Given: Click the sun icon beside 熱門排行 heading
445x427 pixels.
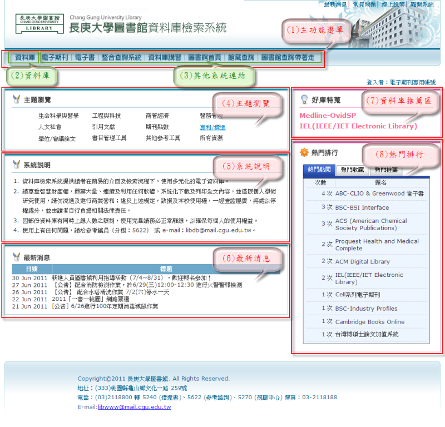Looking at the screenshot, I should coord(304,152).
